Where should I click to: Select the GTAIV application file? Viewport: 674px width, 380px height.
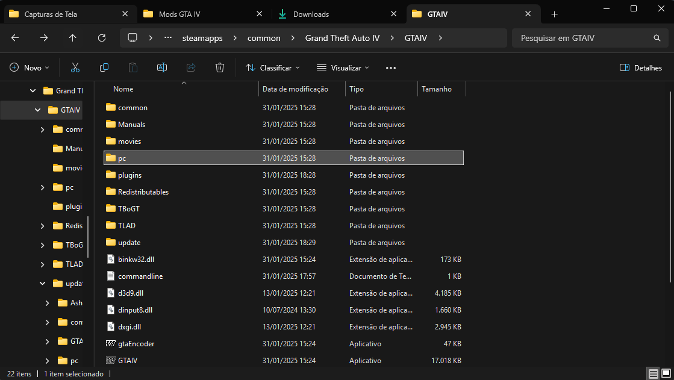coord(128,361)
